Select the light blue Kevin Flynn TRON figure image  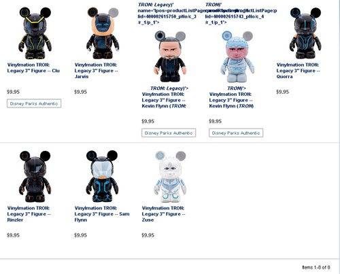[x=237, y=56]
